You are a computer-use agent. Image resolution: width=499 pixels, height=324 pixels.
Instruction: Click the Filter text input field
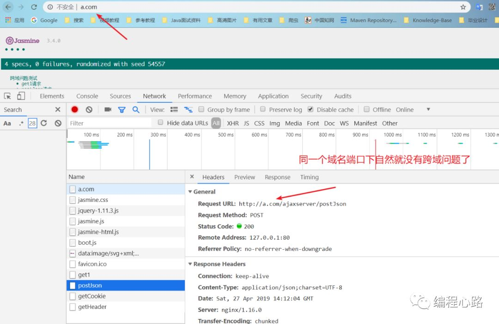(110, 123)
